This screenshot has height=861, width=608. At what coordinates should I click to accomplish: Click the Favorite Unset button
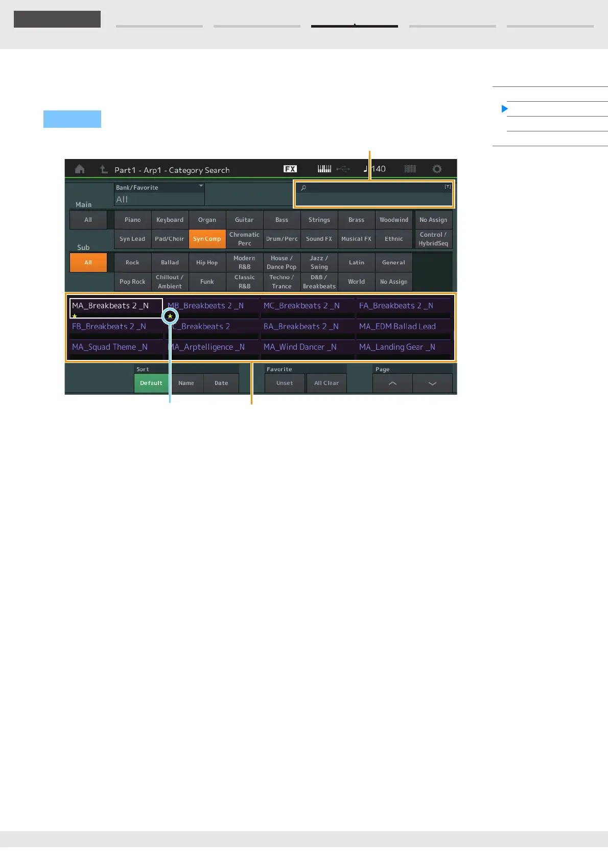[285, 383]
